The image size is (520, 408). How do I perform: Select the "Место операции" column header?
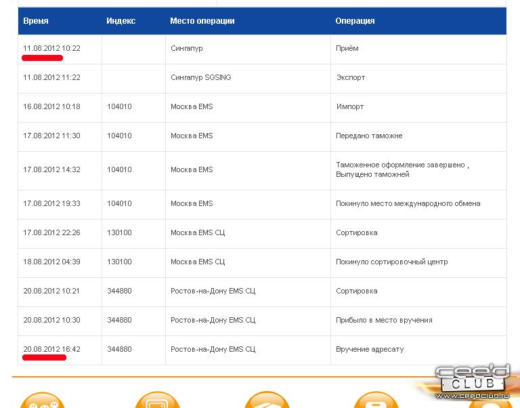click(x=202, y=21)
